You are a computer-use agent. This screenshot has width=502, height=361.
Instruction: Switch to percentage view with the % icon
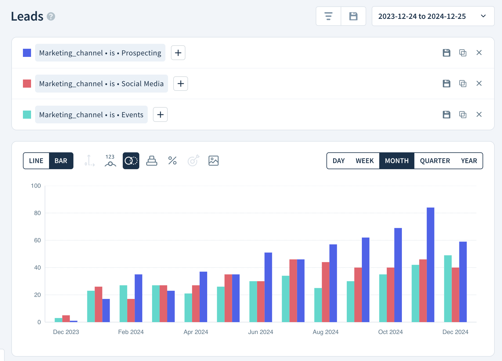(x=172, y=160)
